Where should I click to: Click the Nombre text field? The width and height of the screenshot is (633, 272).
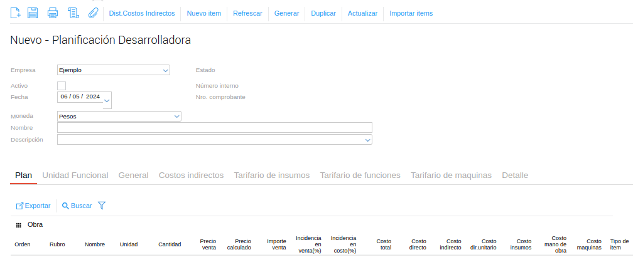point(214,128)
